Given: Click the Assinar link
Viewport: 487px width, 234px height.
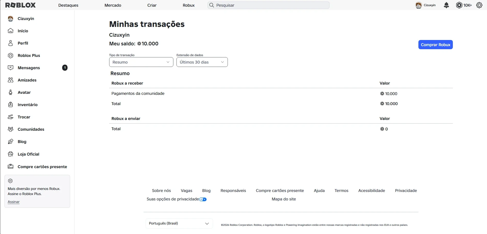Looking at the screenshot, I should point(14,202).
